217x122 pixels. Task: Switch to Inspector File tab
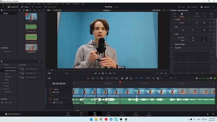tap(212, 15)
